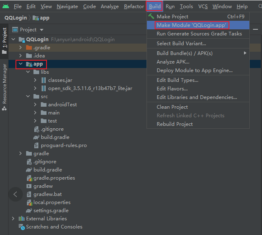Choose Edit Libraries and Dependencies... entry
This screenshot has width=262, height=235.
(198, 97)
